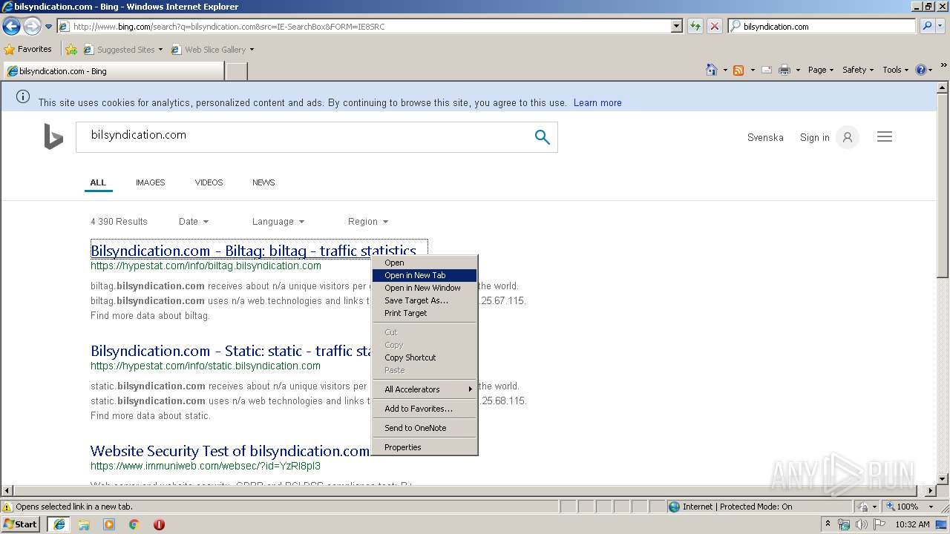Click the Forward navigation arrow
Screen dimensions: 950x534
coord(32,27)
